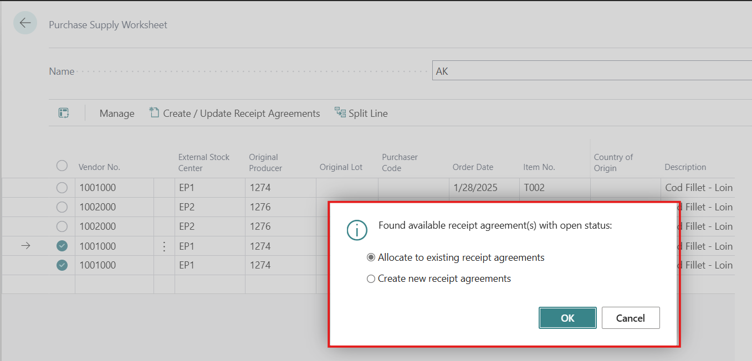This screenshot has width=752, height=361.
Task: Click the Split Line action
Action: 361,113
